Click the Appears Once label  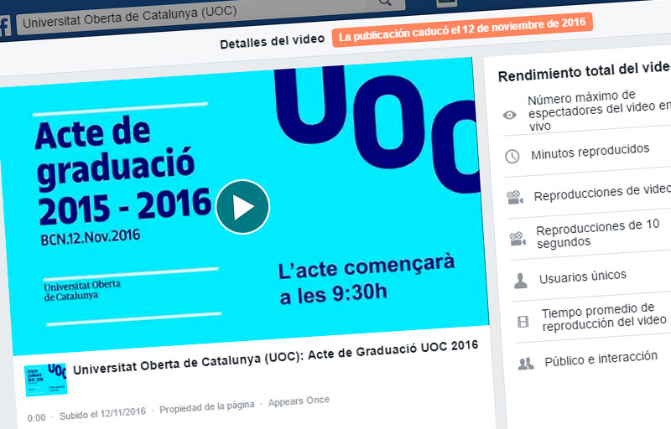tap(299, 401)
